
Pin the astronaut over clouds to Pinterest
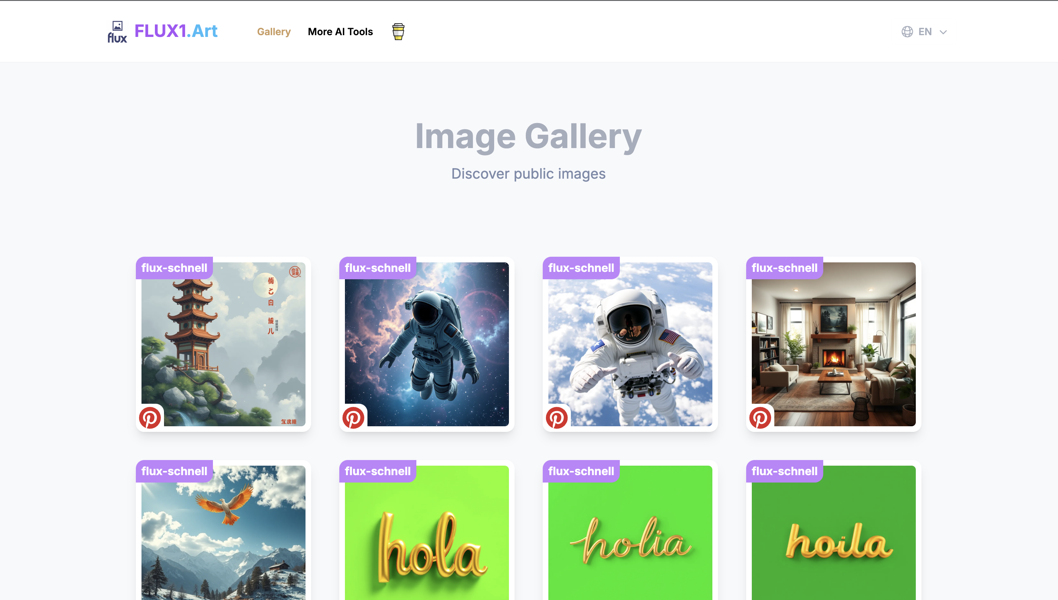(x=556, y=418)
